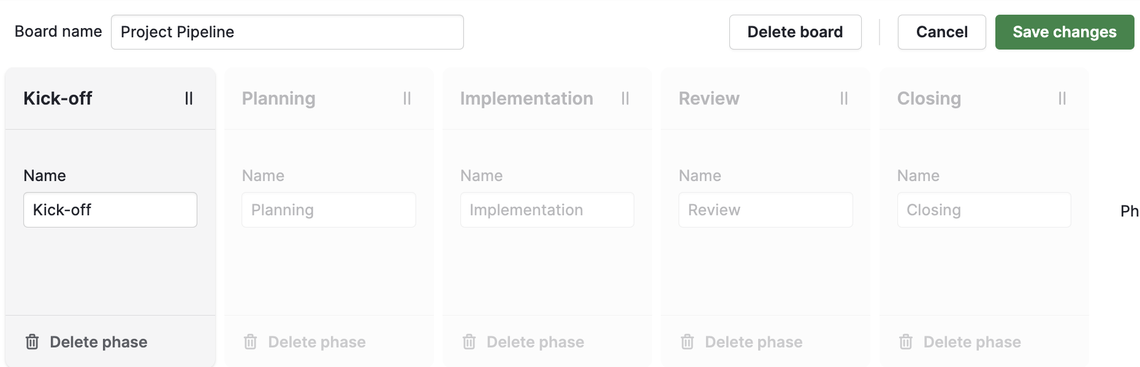Click Delete phase text in Closing column

tap(973, 342)
